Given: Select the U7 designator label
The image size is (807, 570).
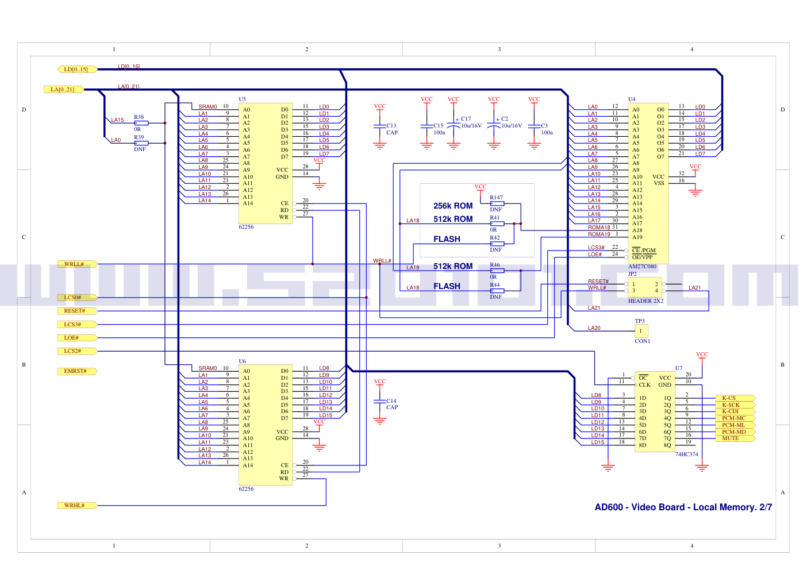Looking at the screenshot, I should coord(679,368).
